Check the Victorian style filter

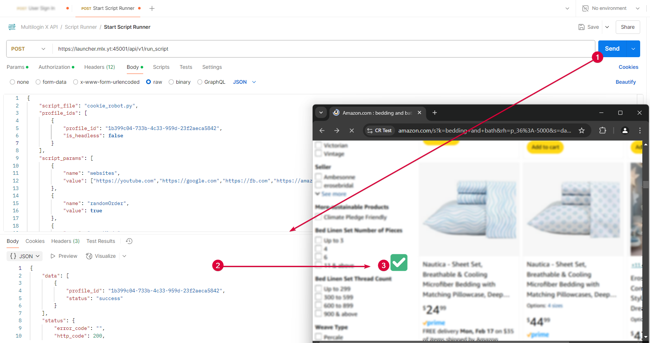coord(319,145)
